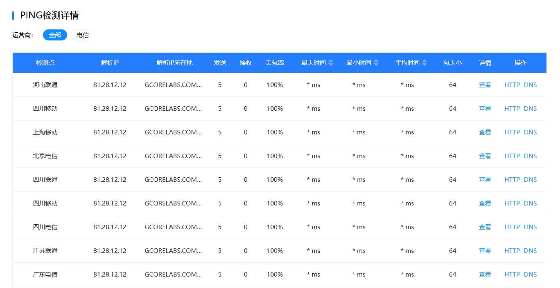The image size is (560, 288).
Task: Select the 全部 operator filter
Action: [55, 35]
